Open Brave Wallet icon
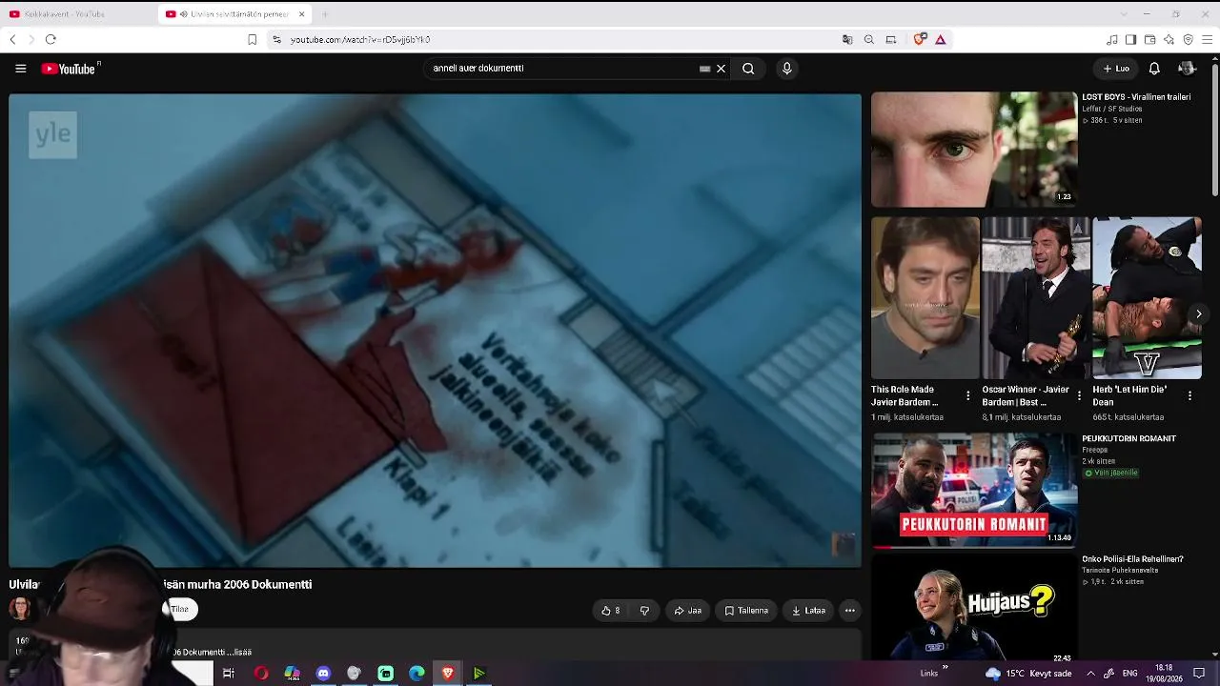This screenshot has height=686, width=1220. click(x=1149, y=39)
